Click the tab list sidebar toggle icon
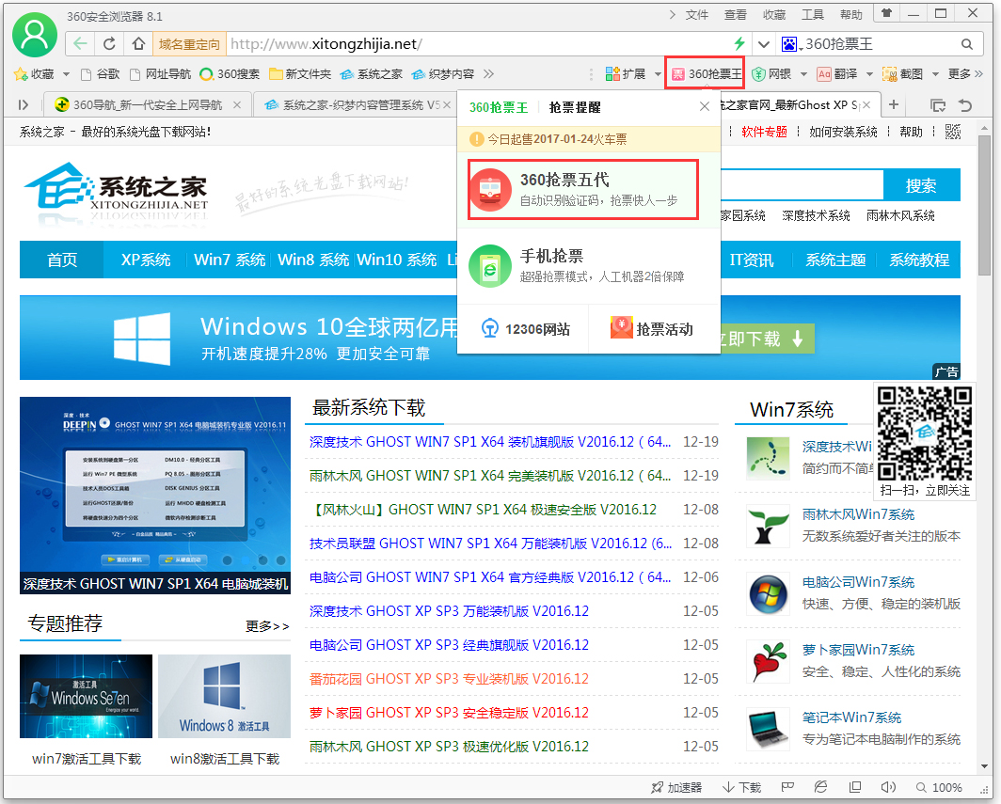 (x=24, y=104)
